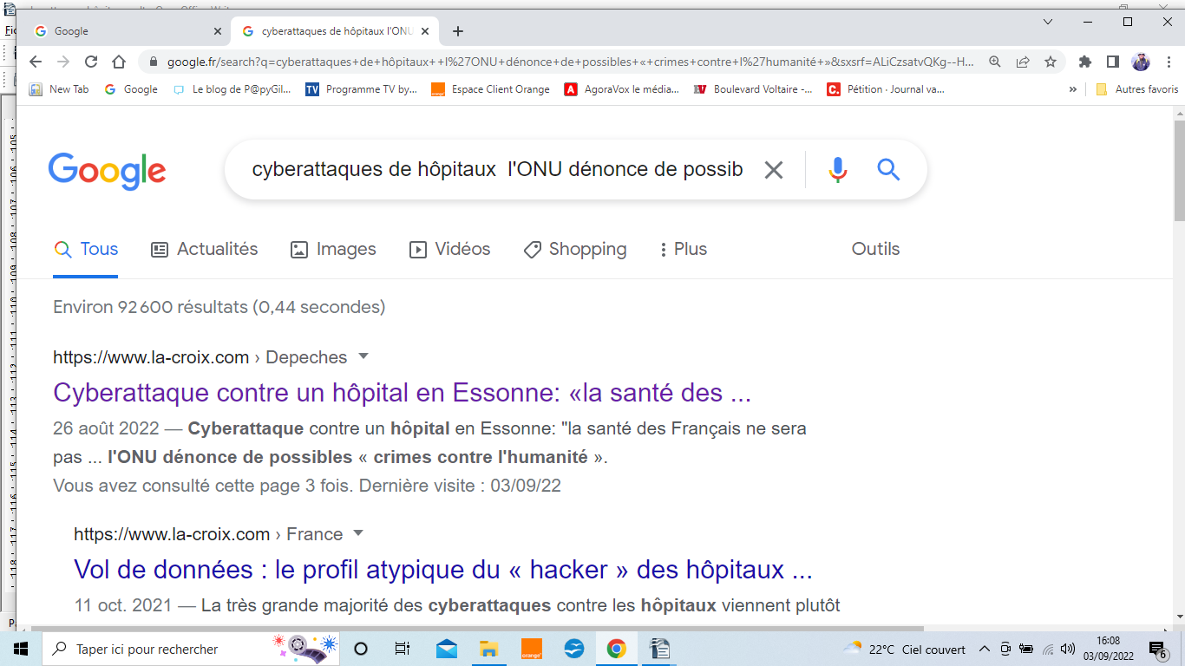The width and height of the screenshot is (1185, 666).
Task: Open the Plus more options menu
Action: pos(683,250)
